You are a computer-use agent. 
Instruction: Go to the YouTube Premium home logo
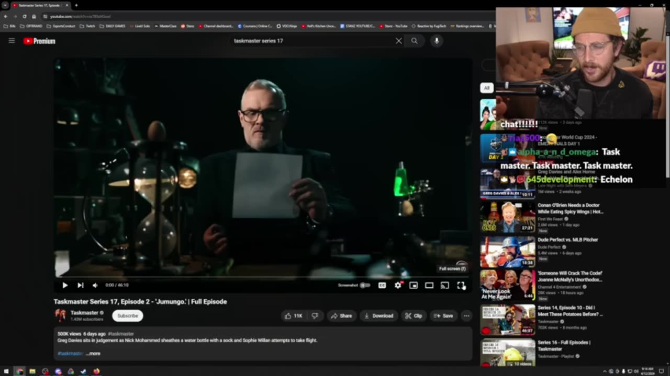click(39, 41)
